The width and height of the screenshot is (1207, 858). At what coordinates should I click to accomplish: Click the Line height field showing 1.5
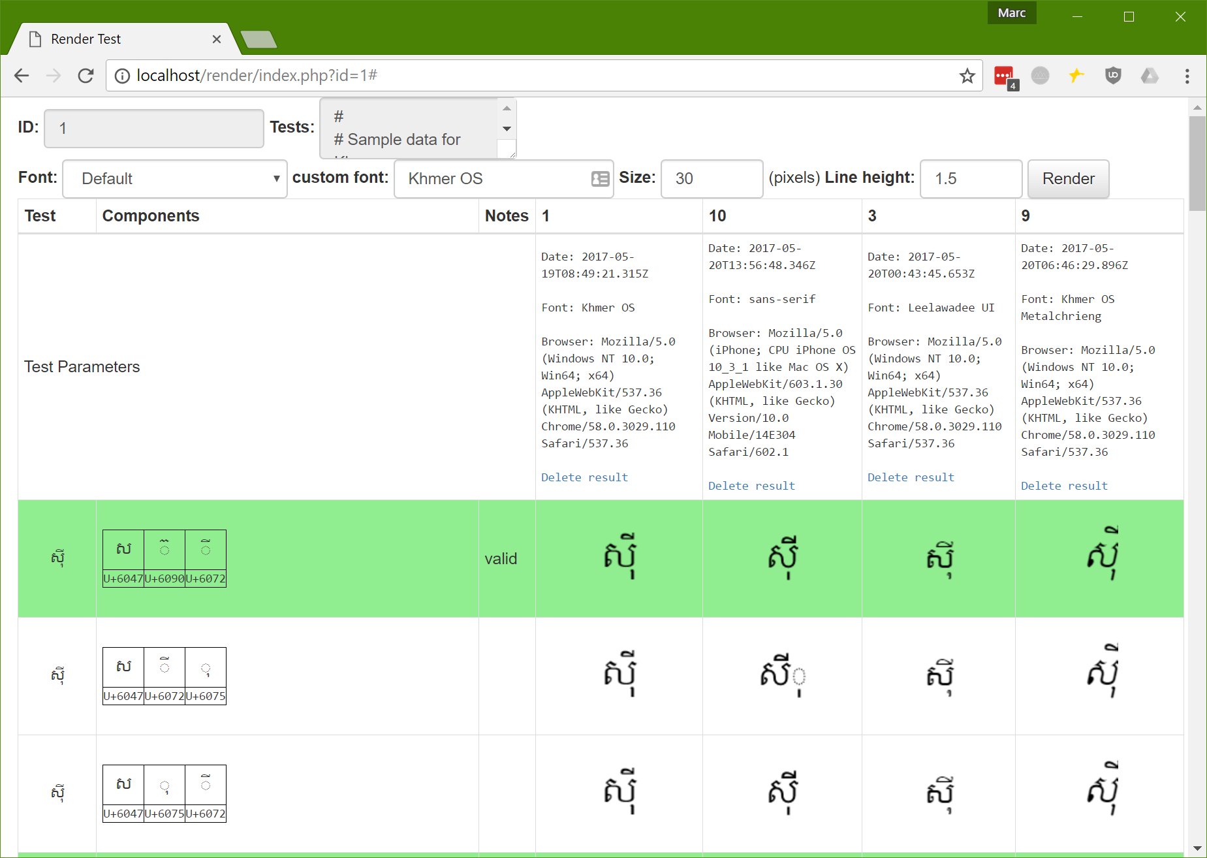[x=971, y=179]
